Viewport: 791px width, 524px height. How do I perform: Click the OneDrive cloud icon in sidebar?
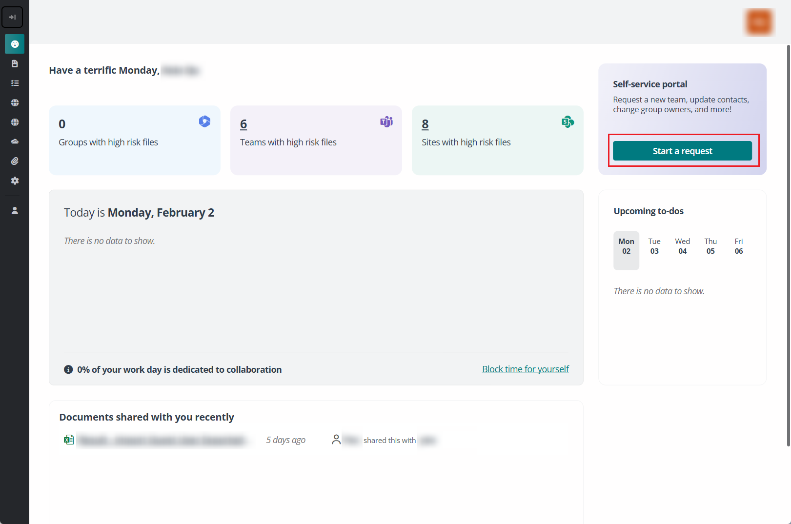pyautogui.click(x=15, y=141)
